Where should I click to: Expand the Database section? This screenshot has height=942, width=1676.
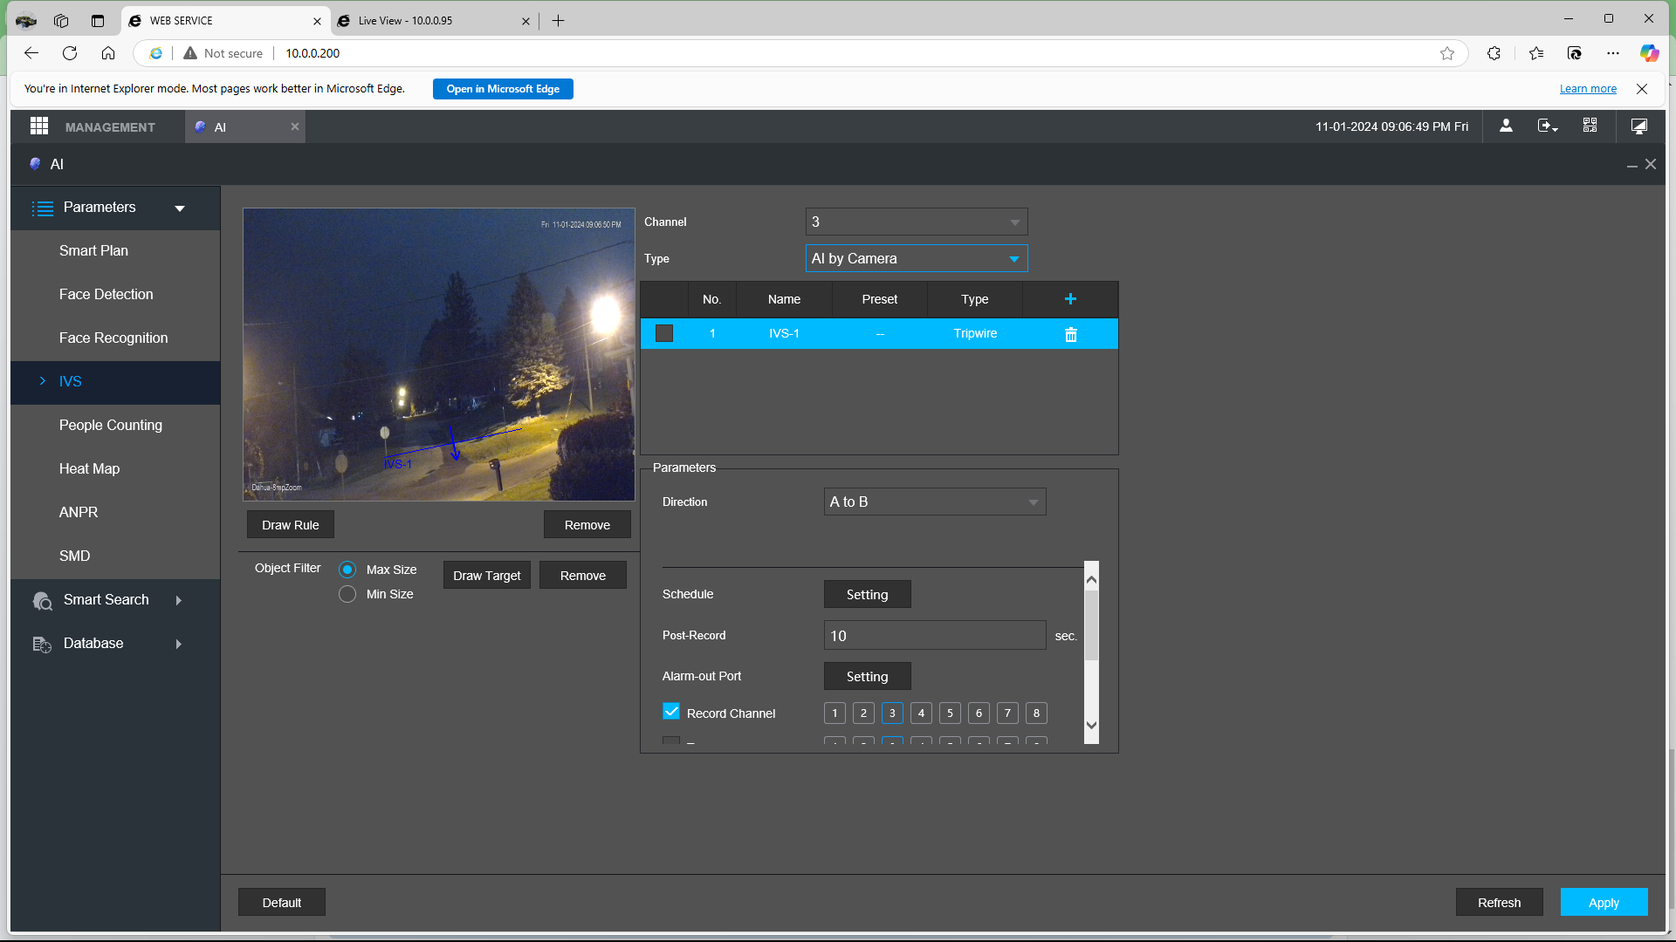[x=179, y=644]
